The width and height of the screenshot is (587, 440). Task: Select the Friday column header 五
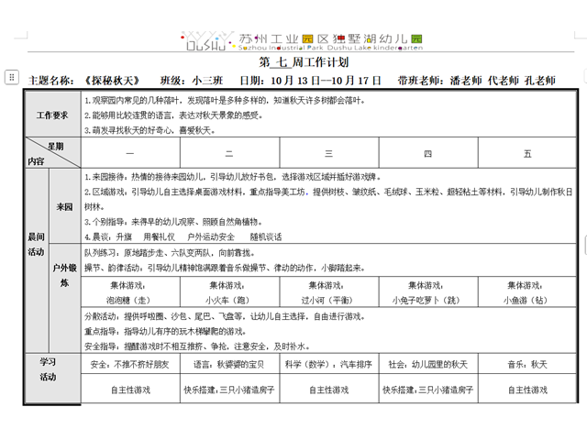526,153
